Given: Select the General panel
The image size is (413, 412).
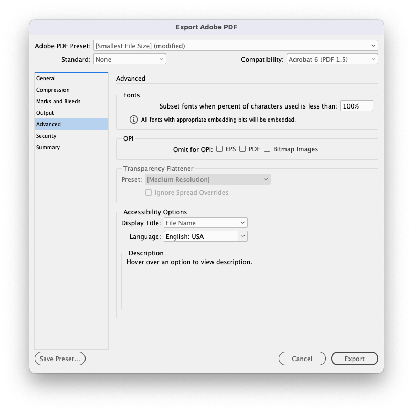Looking at the screenshot, I should pyautogui.click(x=71, y=78).
